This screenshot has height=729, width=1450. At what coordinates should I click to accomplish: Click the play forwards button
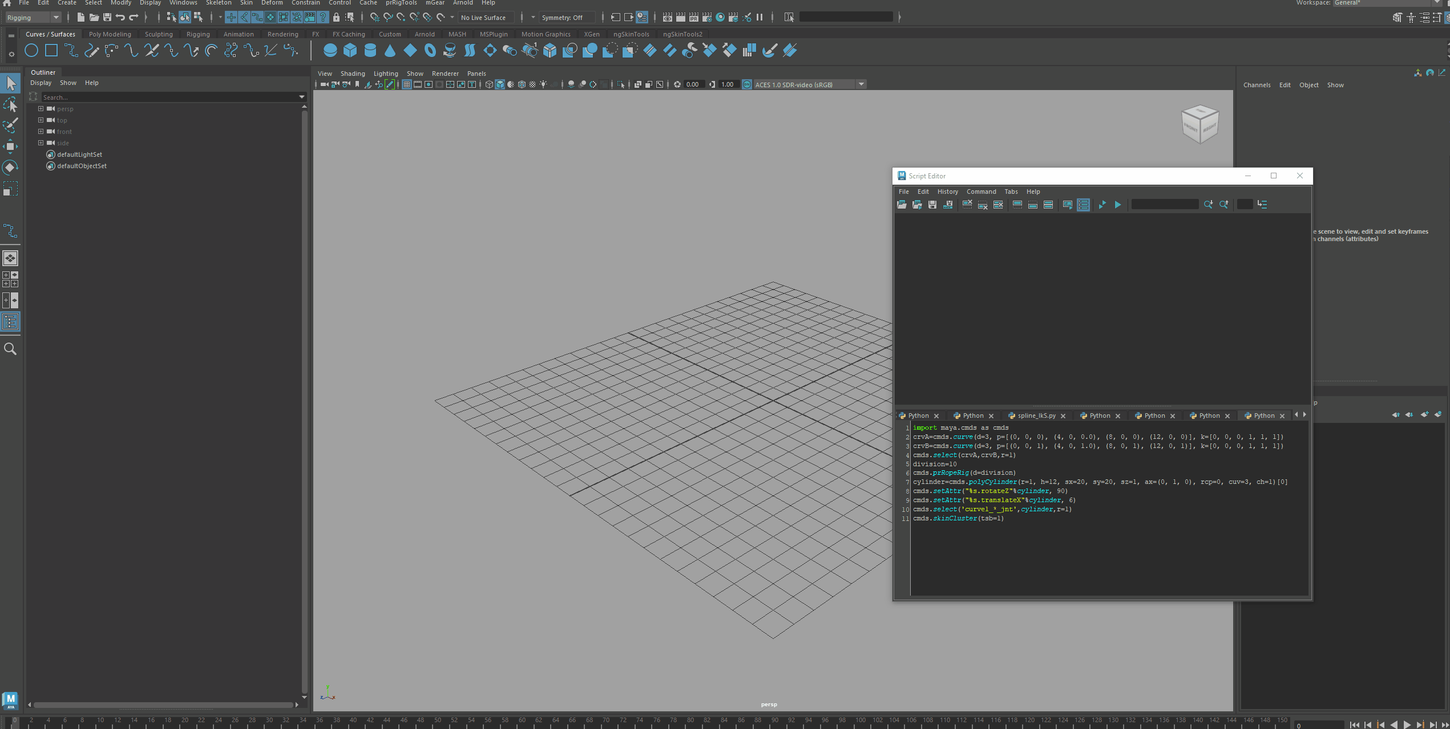[x=1406, y=724]
